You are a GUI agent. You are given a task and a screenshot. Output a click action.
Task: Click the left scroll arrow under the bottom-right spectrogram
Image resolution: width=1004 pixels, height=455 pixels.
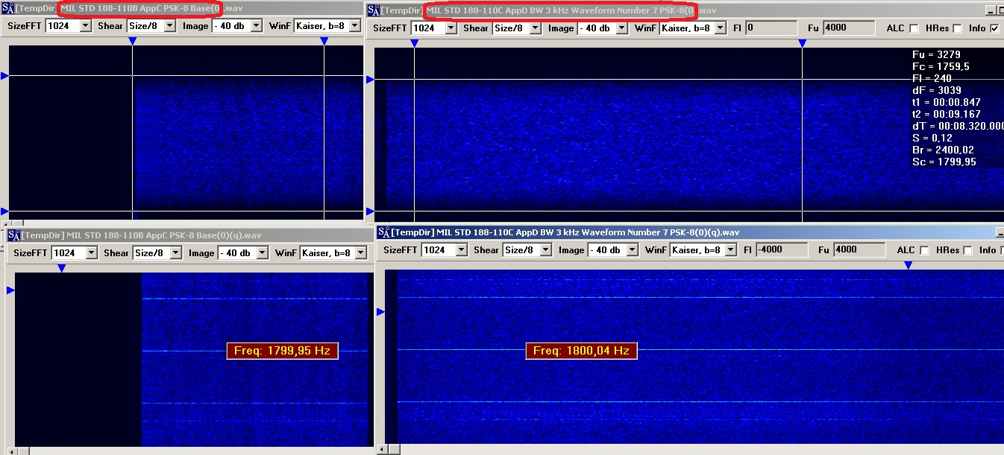[x=383, y=450]
